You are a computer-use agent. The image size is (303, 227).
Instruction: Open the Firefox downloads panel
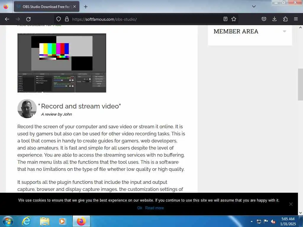pos(274,19)
